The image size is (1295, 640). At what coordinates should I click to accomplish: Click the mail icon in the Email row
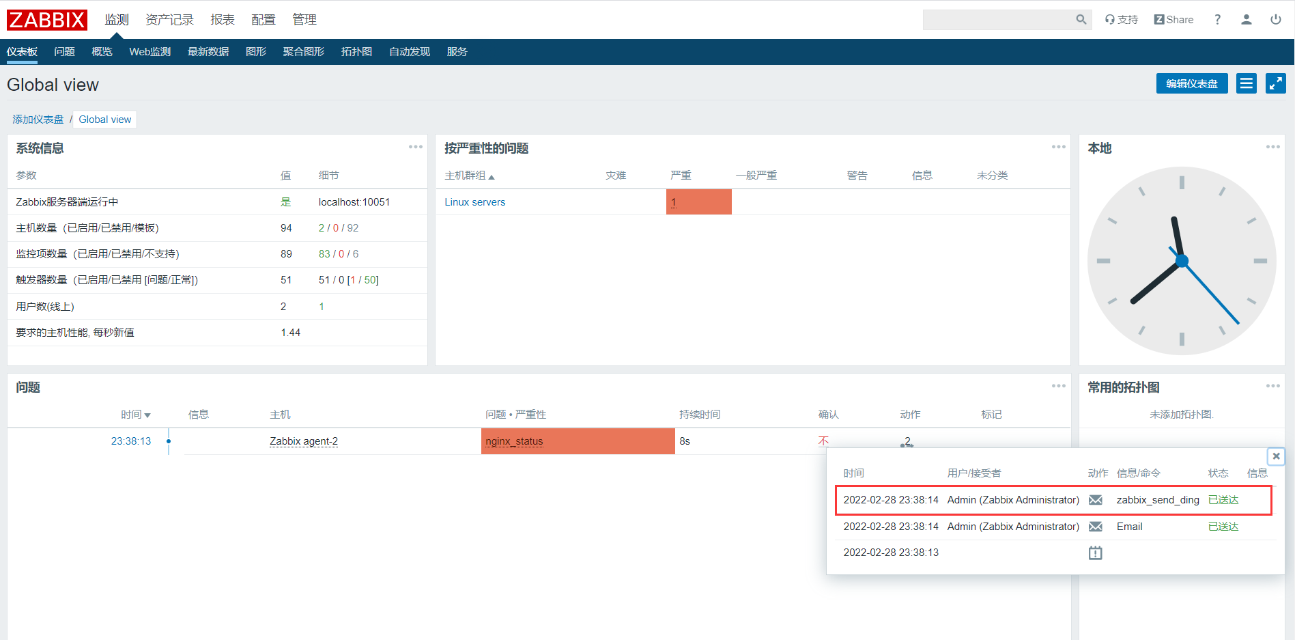[1096, 527]
